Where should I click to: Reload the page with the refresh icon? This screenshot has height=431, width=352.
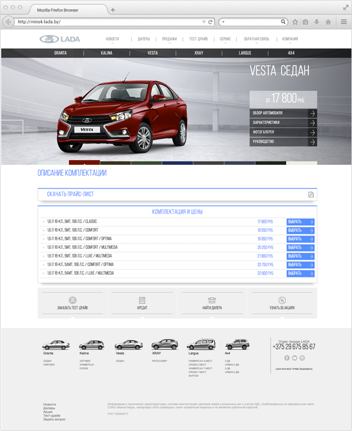(x=211, y=22)
